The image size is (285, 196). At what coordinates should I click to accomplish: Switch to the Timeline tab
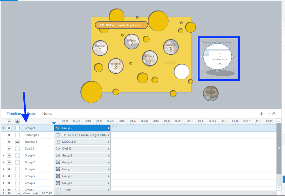14,113
